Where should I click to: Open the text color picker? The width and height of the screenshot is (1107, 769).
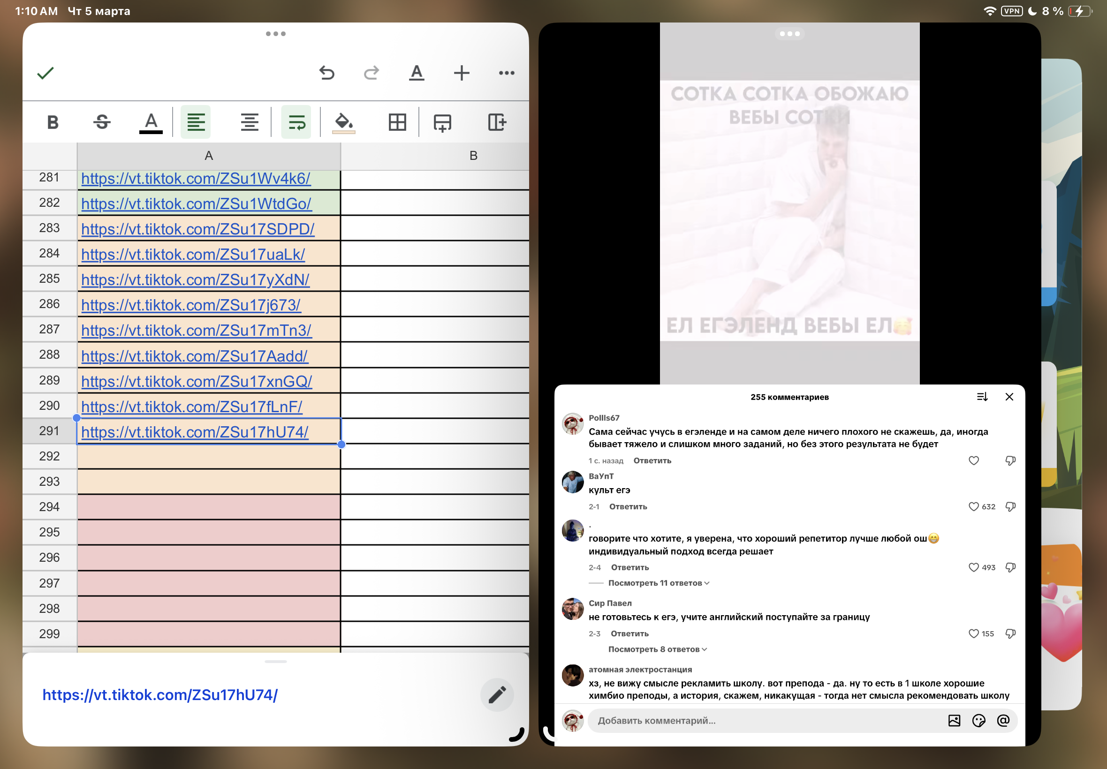tap(151, 123)
